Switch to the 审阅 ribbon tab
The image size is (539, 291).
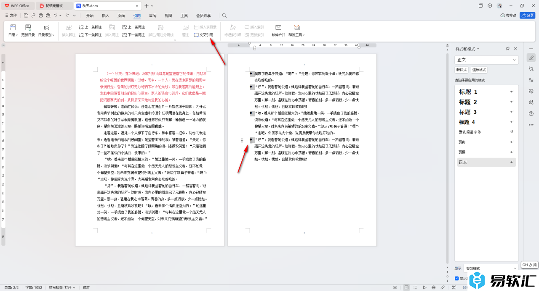(153, 16)
